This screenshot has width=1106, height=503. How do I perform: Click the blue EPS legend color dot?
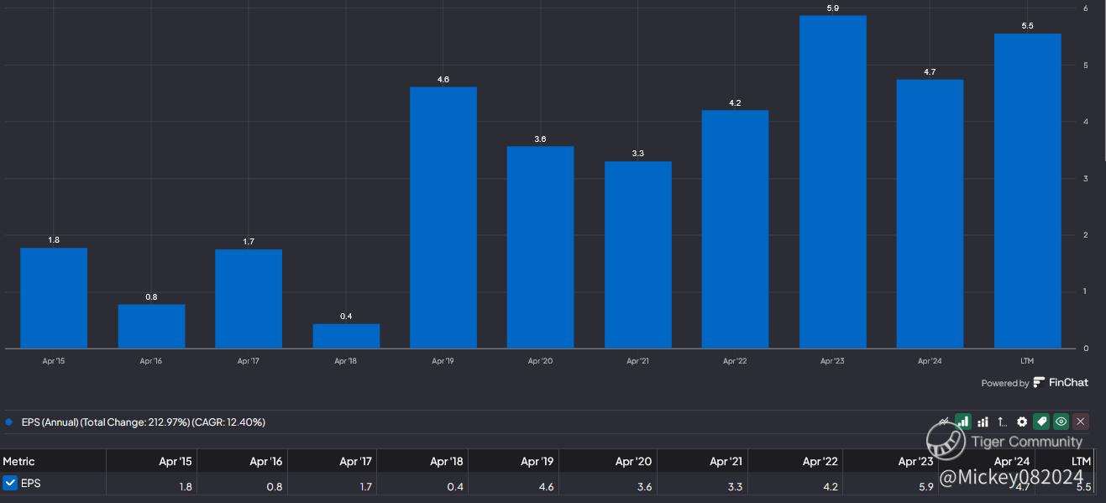pos(8,422)
